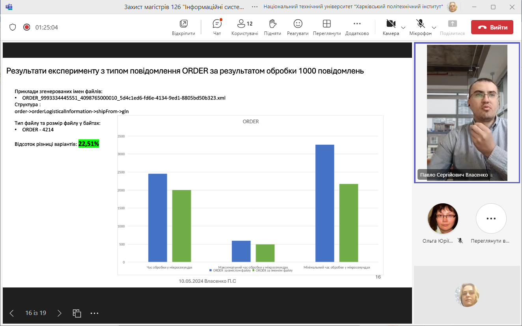
Task: Go to the previous slide
Action: click(x=11, y=313)
